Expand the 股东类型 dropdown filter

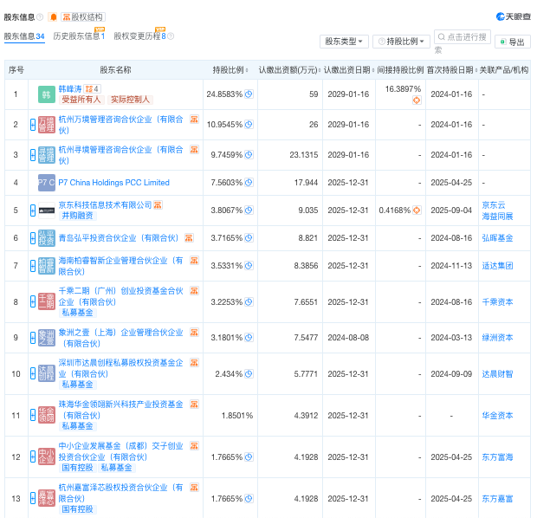coord(345,42)
